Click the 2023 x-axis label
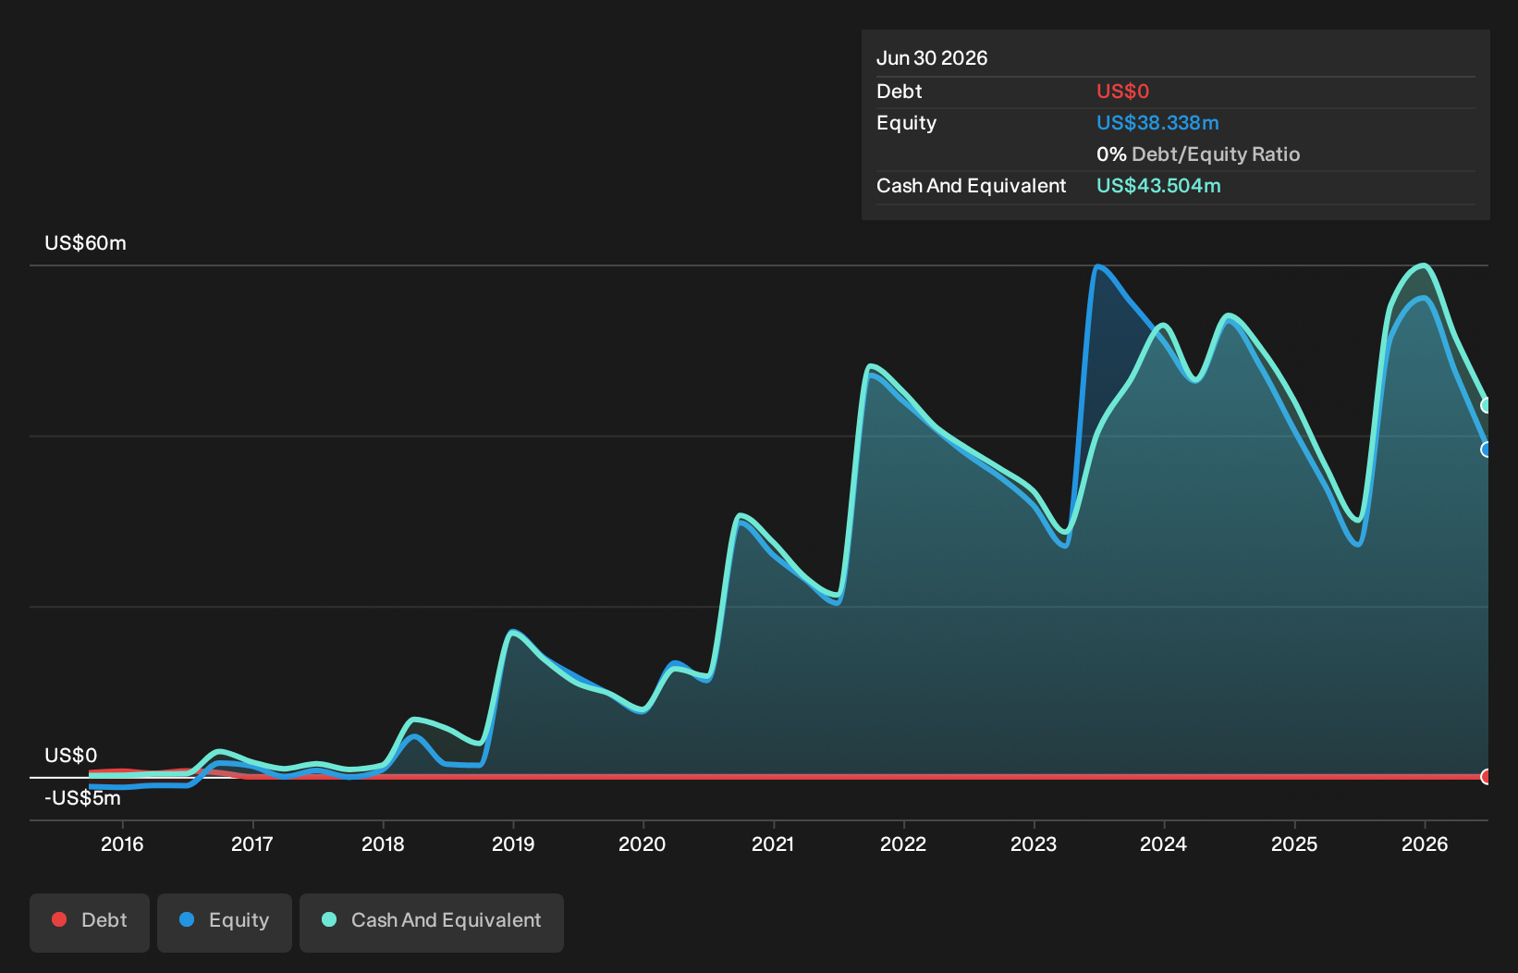The height and width of the screenshot is (973, 1518). tap(1034, 844)
